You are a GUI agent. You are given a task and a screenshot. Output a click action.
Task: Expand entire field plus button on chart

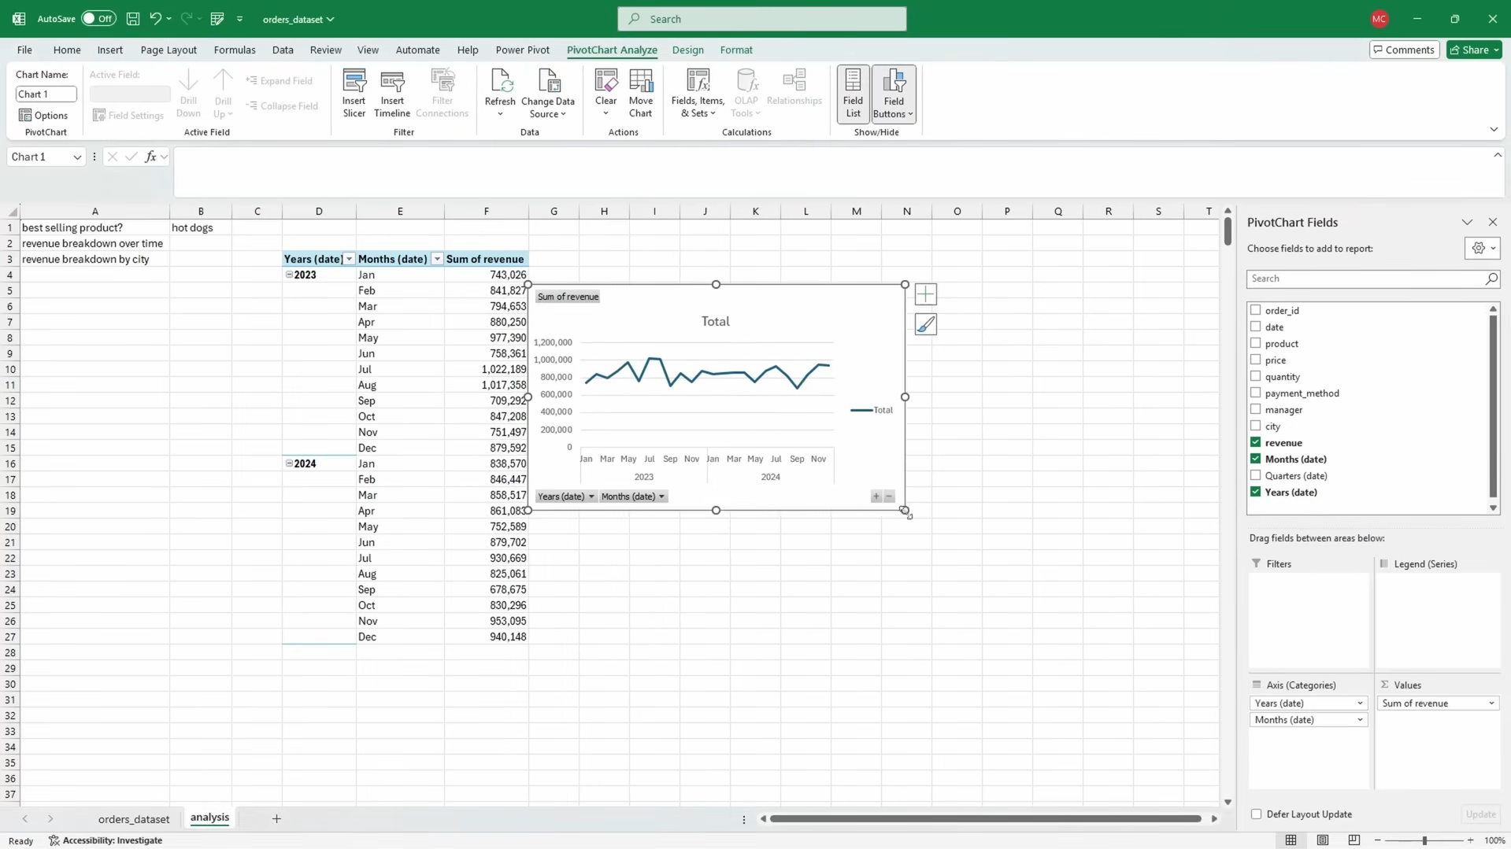pyautogui.click(x=876, y=496)
